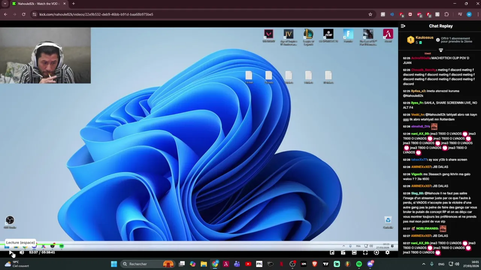Open Discord from the taskbar
This screenshot has height=270, width=481.
point(370,264)
